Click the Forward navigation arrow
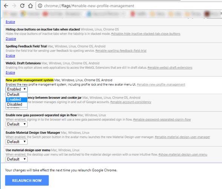 [14, 6]
